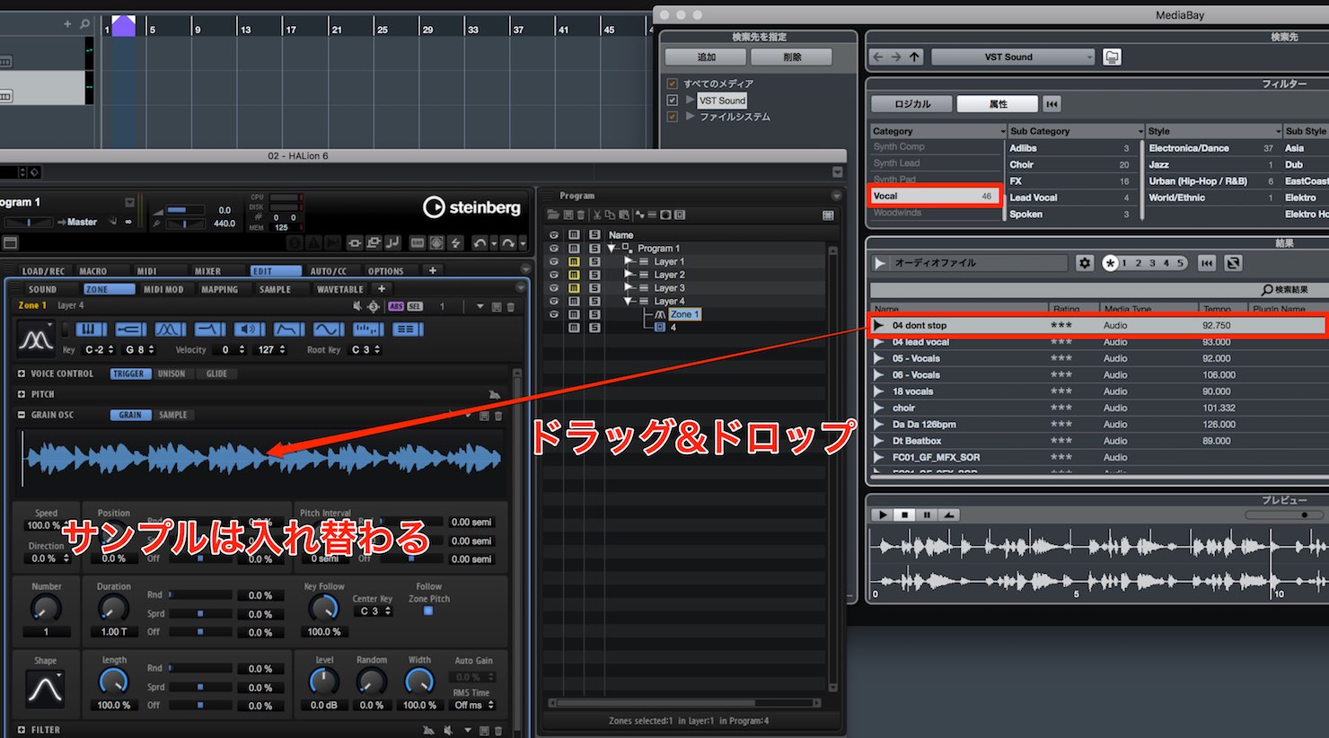The image size is (1329, 738).
Task: Click the shuffle results icon in MediaBay
Action: 1233,263
